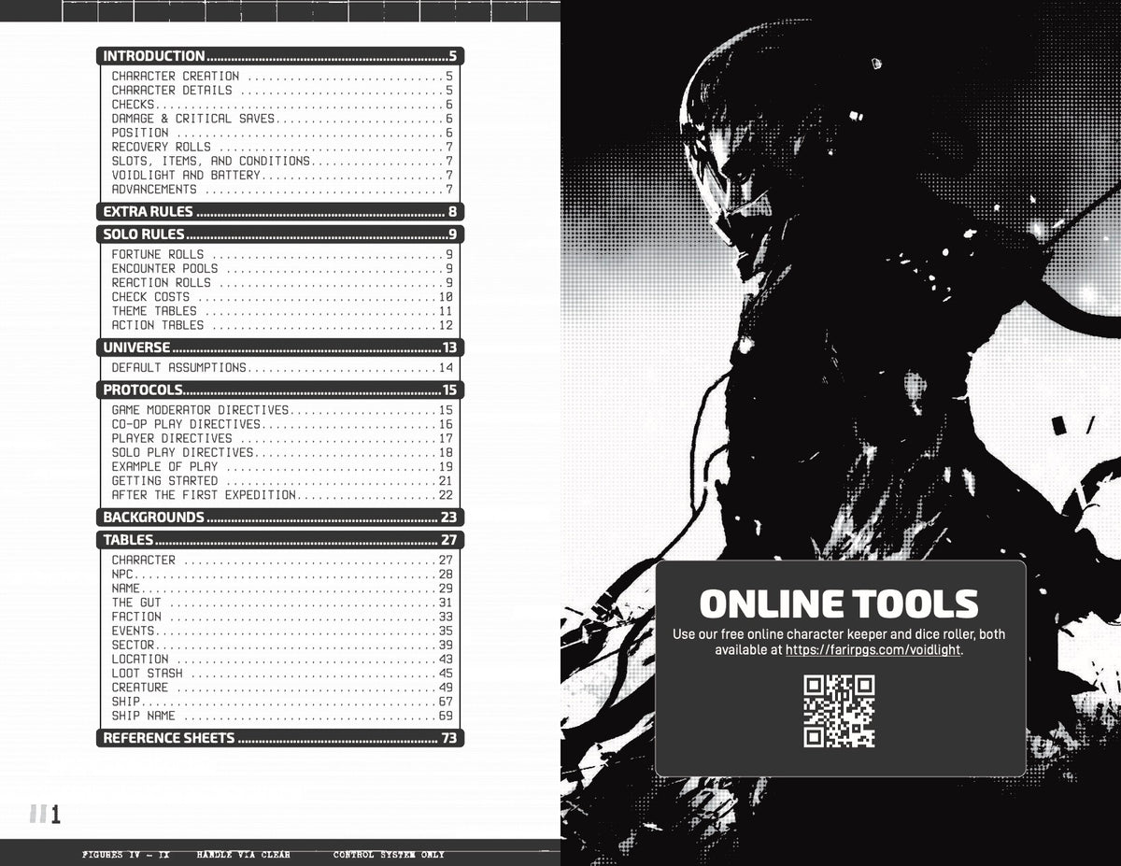Jump to the EXTRA RULES section

coord(280,212)
